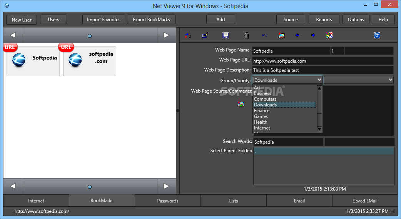Click the panel splitter handle dot
Image resolution: width=401 pixels, height=219 pixels.
coord(178,111)
